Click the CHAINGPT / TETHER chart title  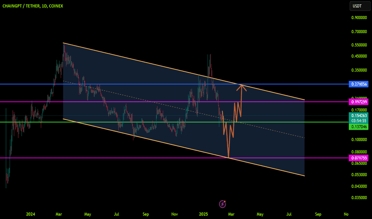33,6
